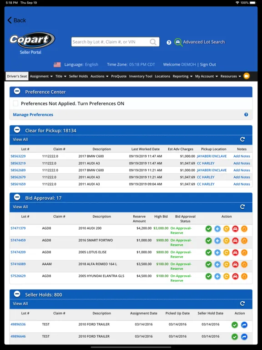
Task: Collapse the Bid Approval panel
Action: pyautogui.click(x=17, y=197)
